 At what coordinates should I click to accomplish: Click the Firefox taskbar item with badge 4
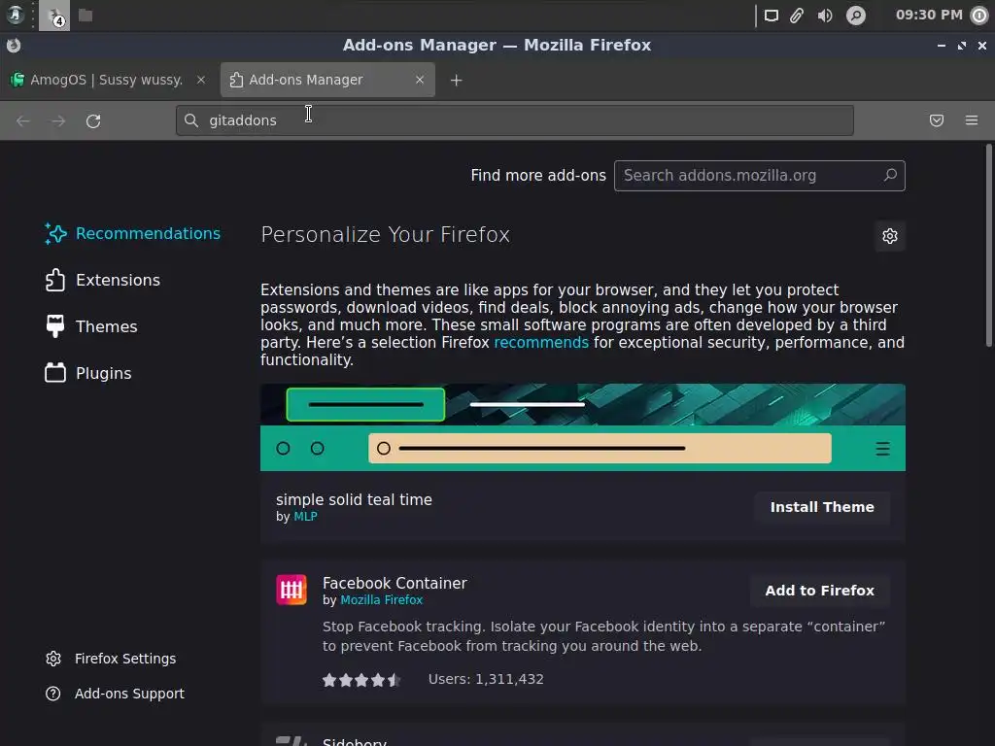pos(54,16)
